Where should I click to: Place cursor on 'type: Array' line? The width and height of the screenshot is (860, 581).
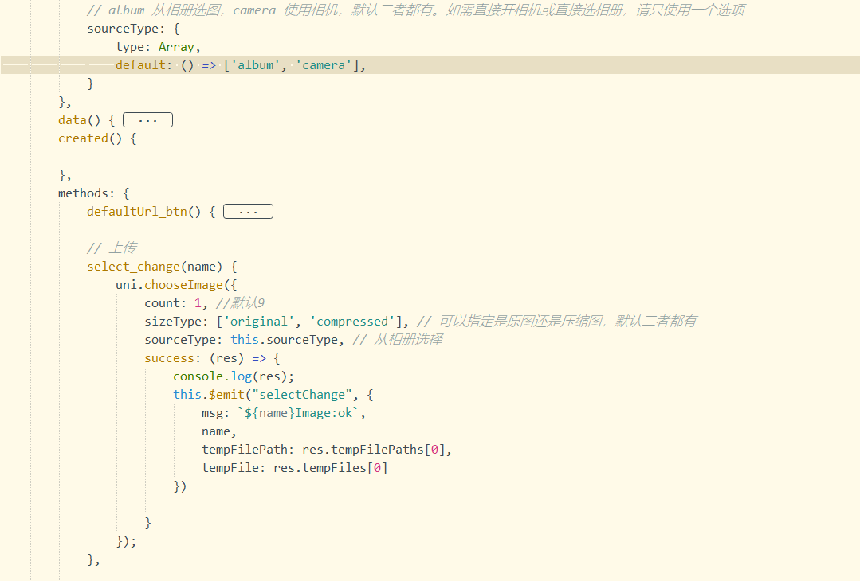[157, 47]
